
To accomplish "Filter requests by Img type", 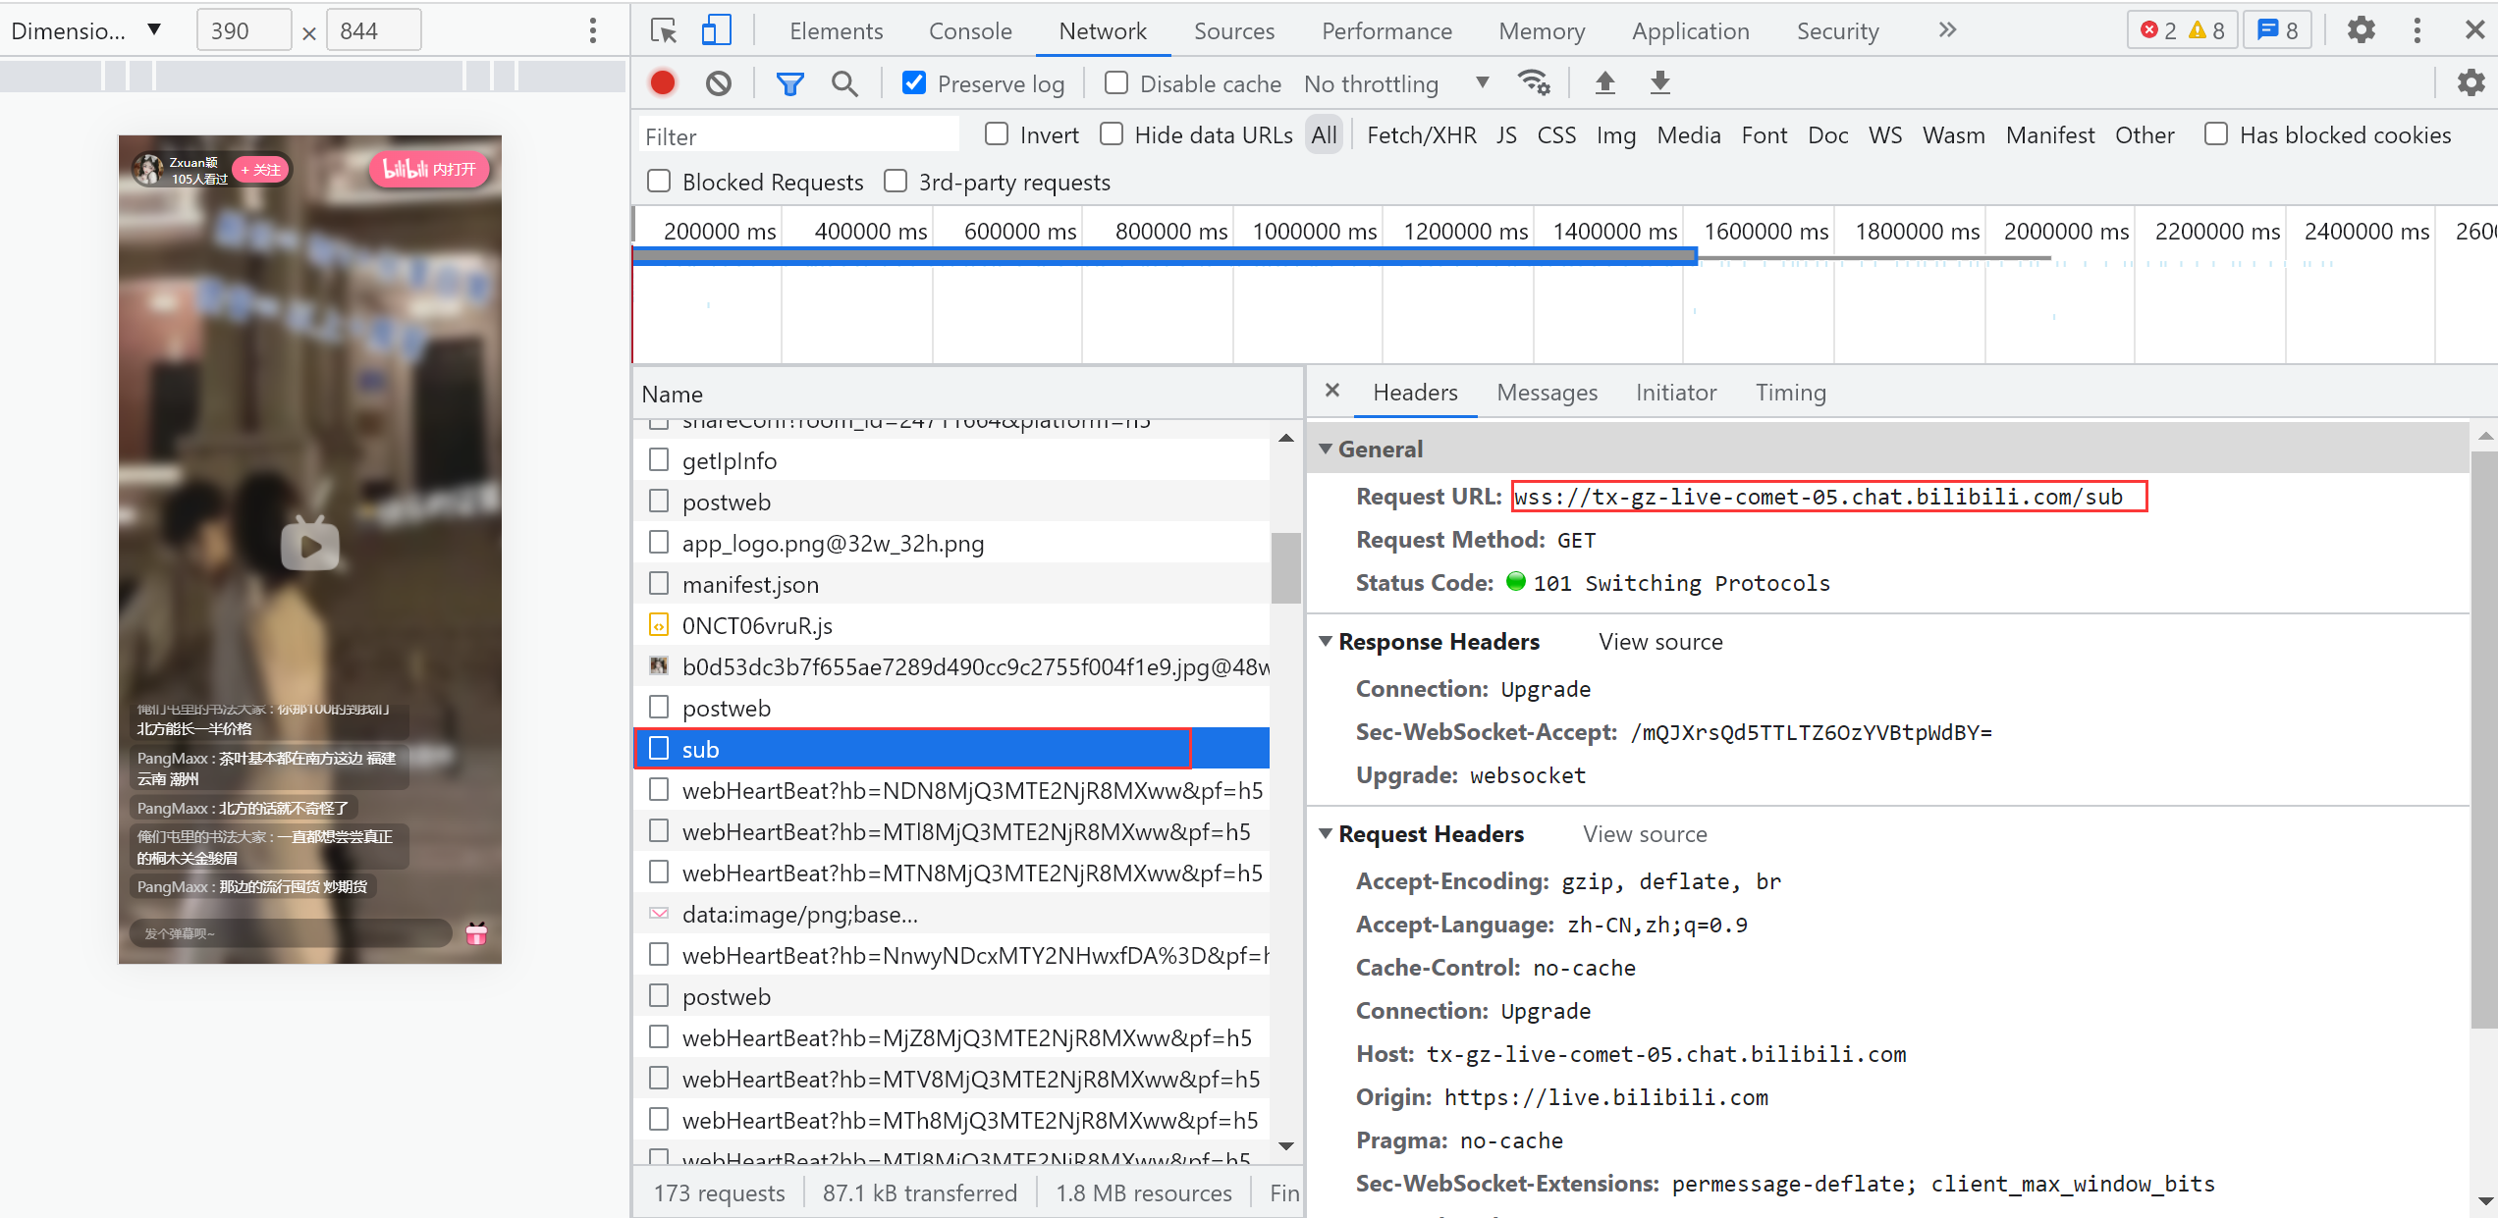I will [1615, 134].
